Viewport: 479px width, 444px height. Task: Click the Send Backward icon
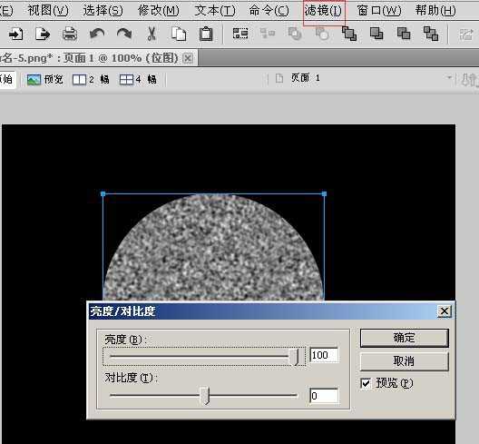tap(404, 33)
